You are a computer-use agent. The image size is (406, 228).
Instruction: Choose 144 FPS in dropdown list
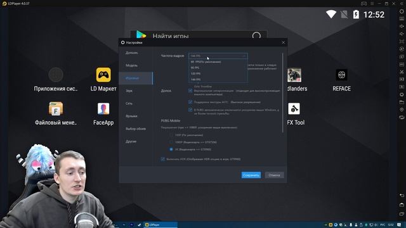tap(218, 79)
